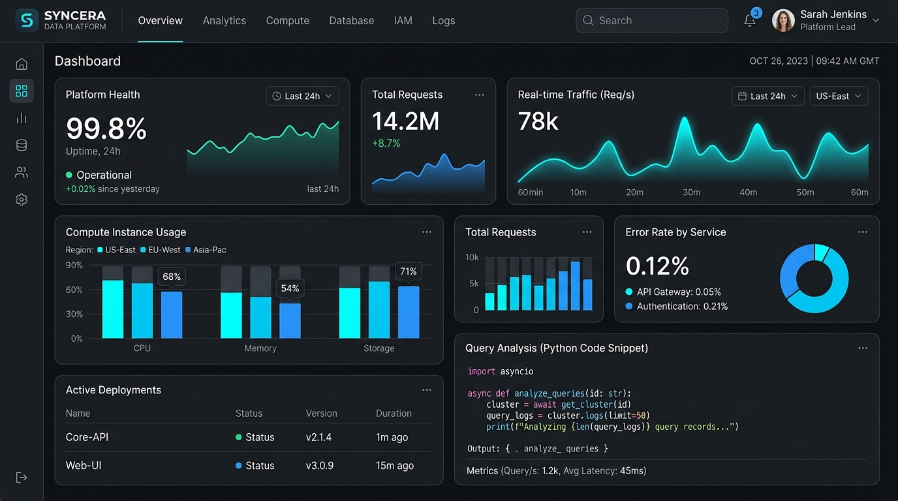Click the green Operational status dot

69,175
